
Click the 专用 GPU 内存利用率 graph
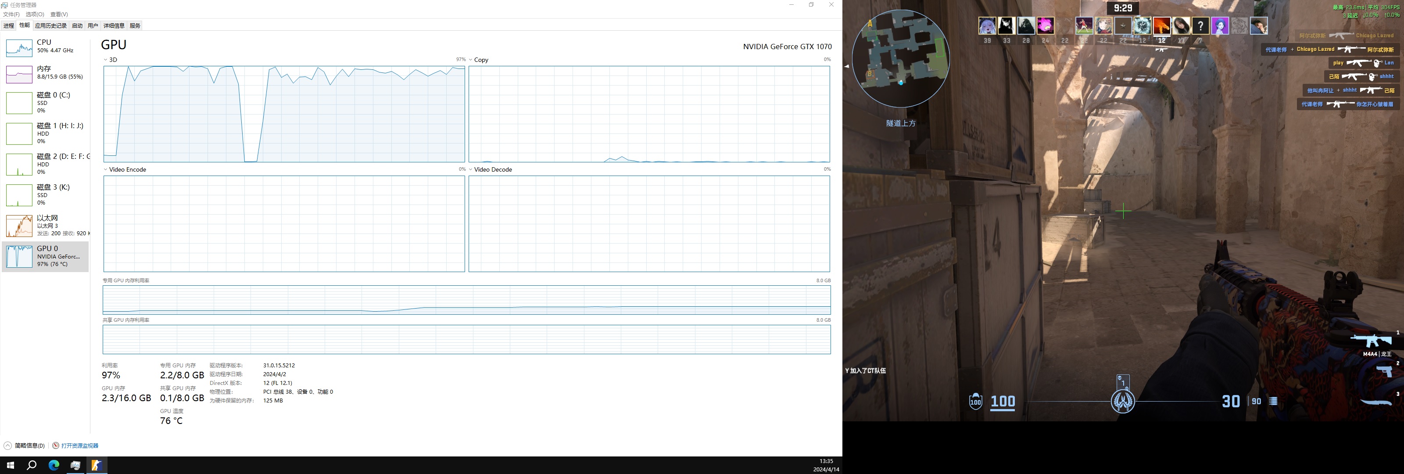466,299
